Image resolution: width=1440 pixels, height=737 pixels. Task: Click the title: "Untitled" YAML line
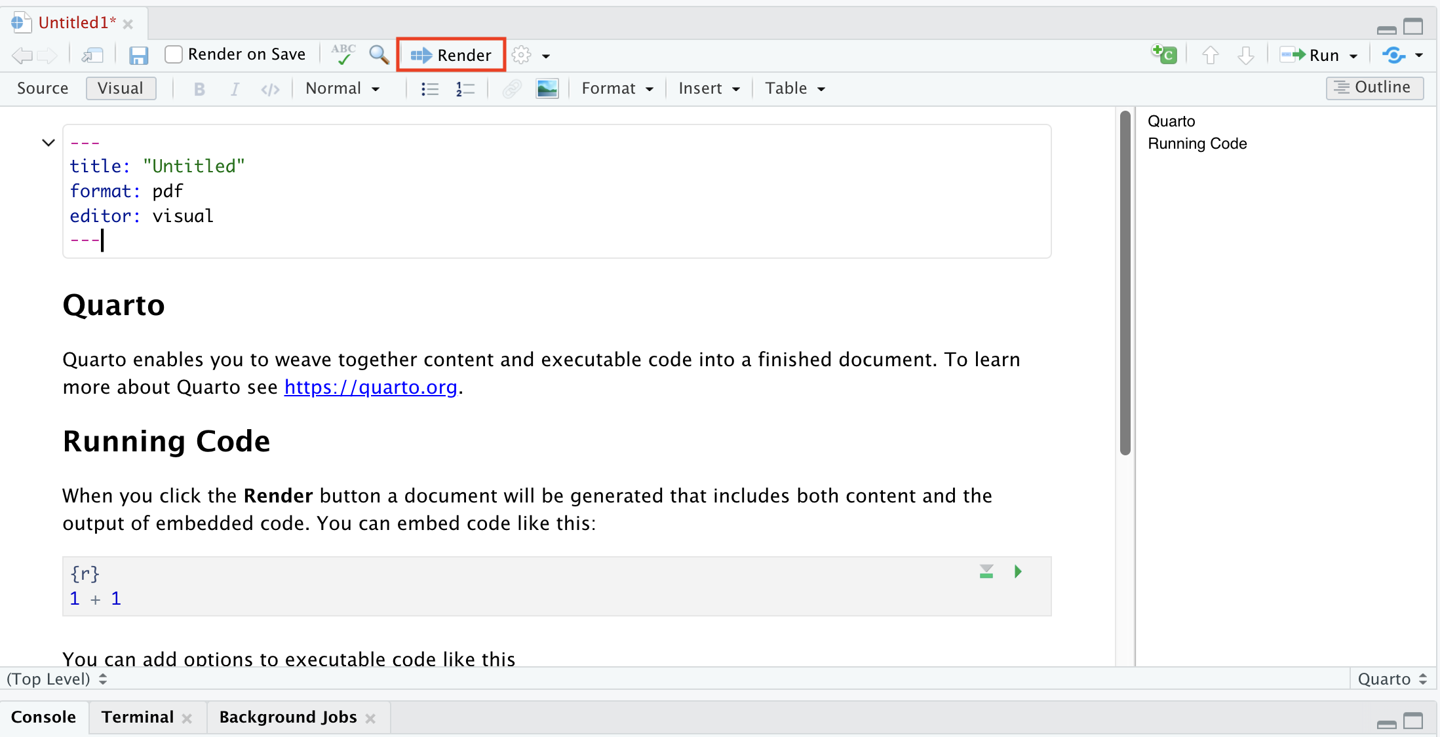[x=157, y=166]
